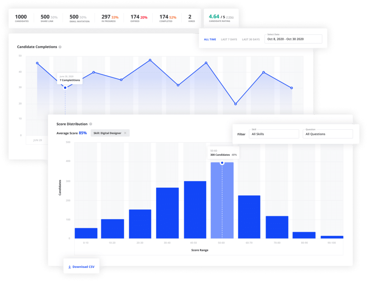Expand the Skill filter dropdown
Image resolution: width=368 pixels, height=282 pixels.
point(274,134)
